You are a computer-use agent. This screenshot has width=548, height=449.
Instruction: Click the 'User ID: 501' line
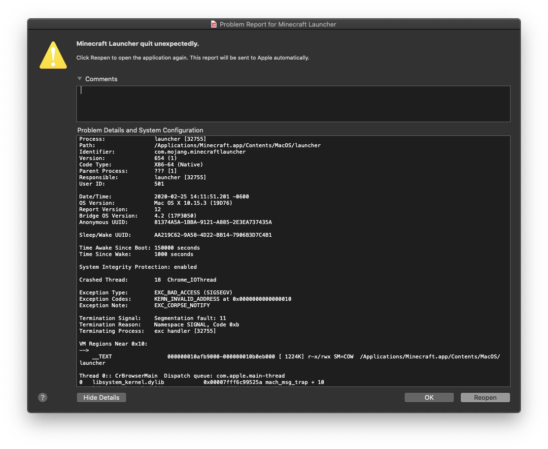pyautogui.click(x=122, y=184)
